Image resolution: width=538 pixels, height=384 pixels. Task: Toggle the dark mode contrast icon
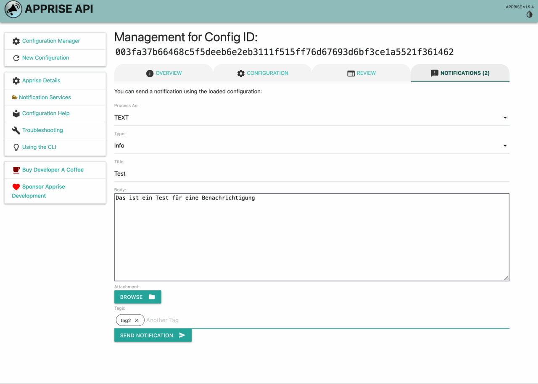(x=530, y=14)
